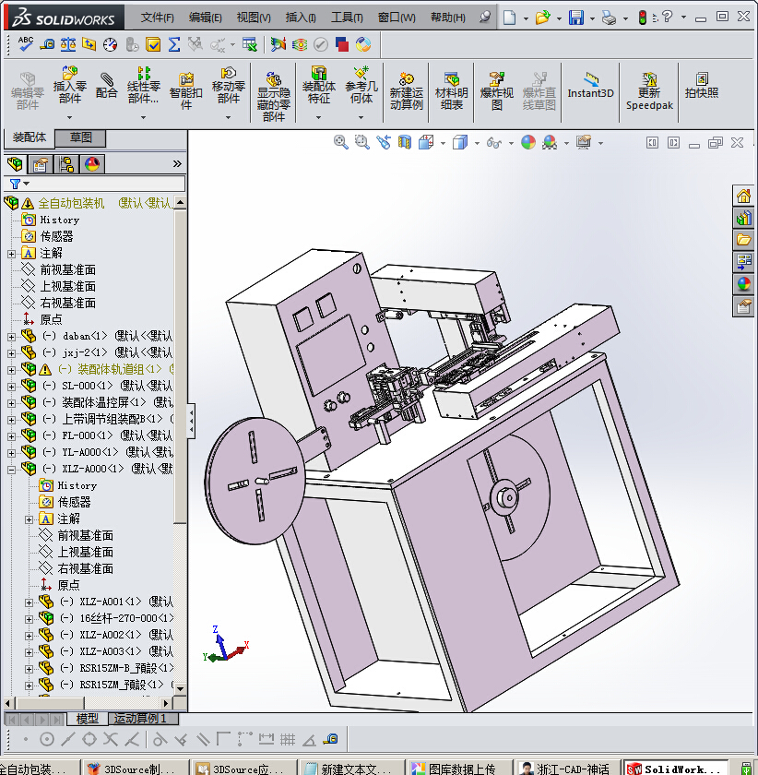
Task: Click Zoom to Area icon
Action: 362,142
